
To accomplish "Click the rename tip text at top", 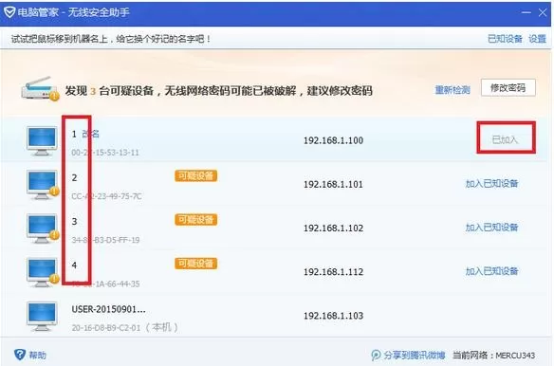I will (x=111, y=39).
